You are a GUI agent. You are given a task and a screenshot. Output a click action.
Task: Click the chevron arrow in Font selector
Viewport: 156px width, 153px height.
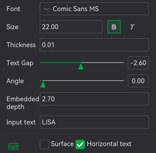tap(46, 9)
